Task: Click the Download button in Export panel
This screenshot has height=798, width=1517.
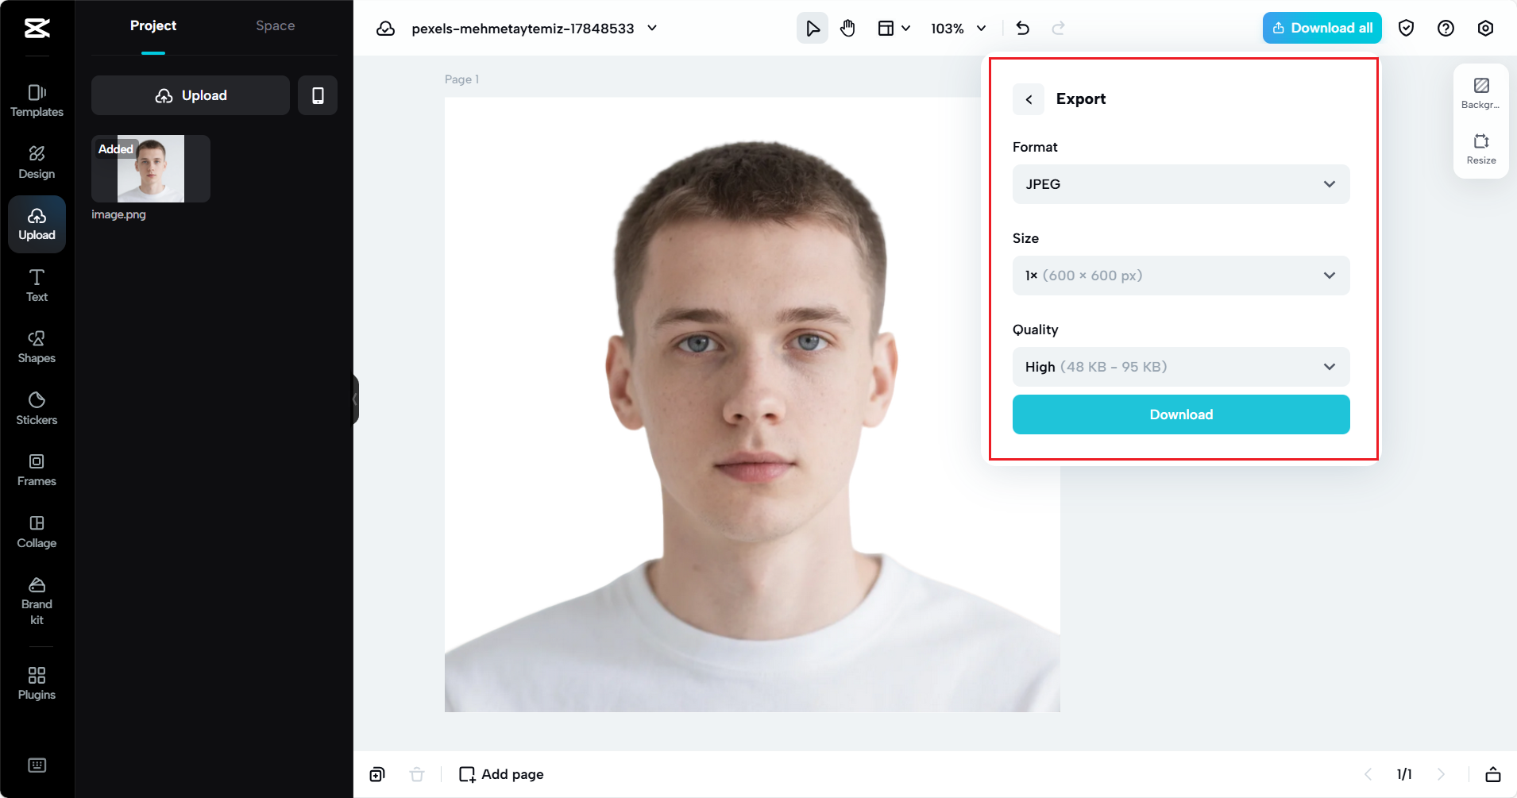Action: tap(1181, 414)
